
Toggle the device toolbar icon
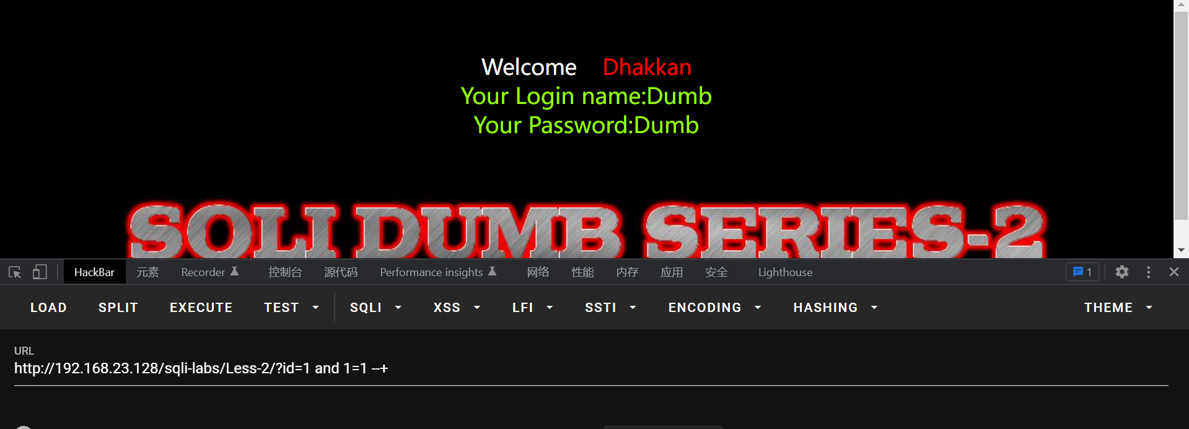[x=40, y=272]
